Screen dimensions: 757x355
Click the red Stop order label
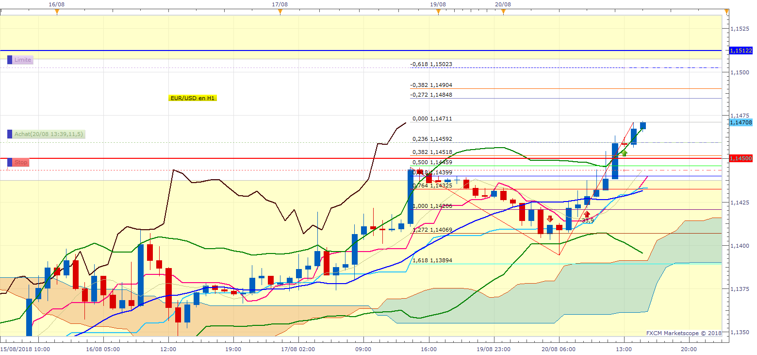[21, 162]
